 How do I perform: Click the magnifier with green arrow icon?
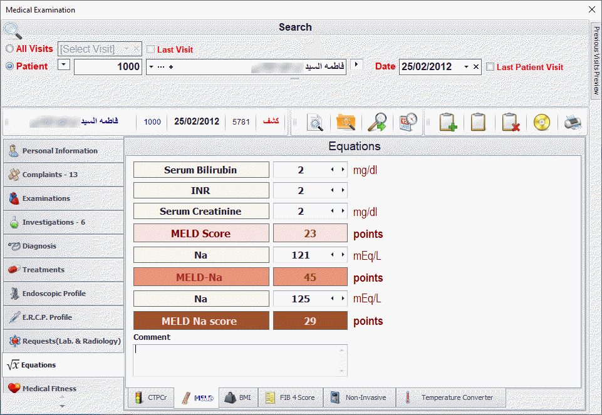click(x=376, y=122)
